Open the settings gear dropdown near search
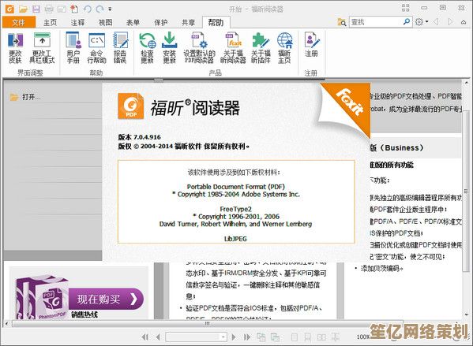The width and height of the screenshot is (473, 346). click(x=422, y=22)
